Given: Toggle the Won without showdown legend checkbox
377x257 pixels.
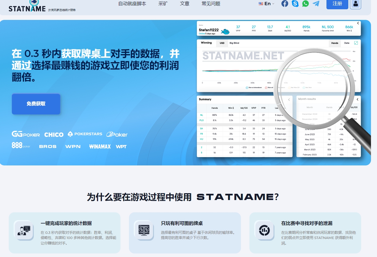Looking at the screenshot, I should point(266,88).
